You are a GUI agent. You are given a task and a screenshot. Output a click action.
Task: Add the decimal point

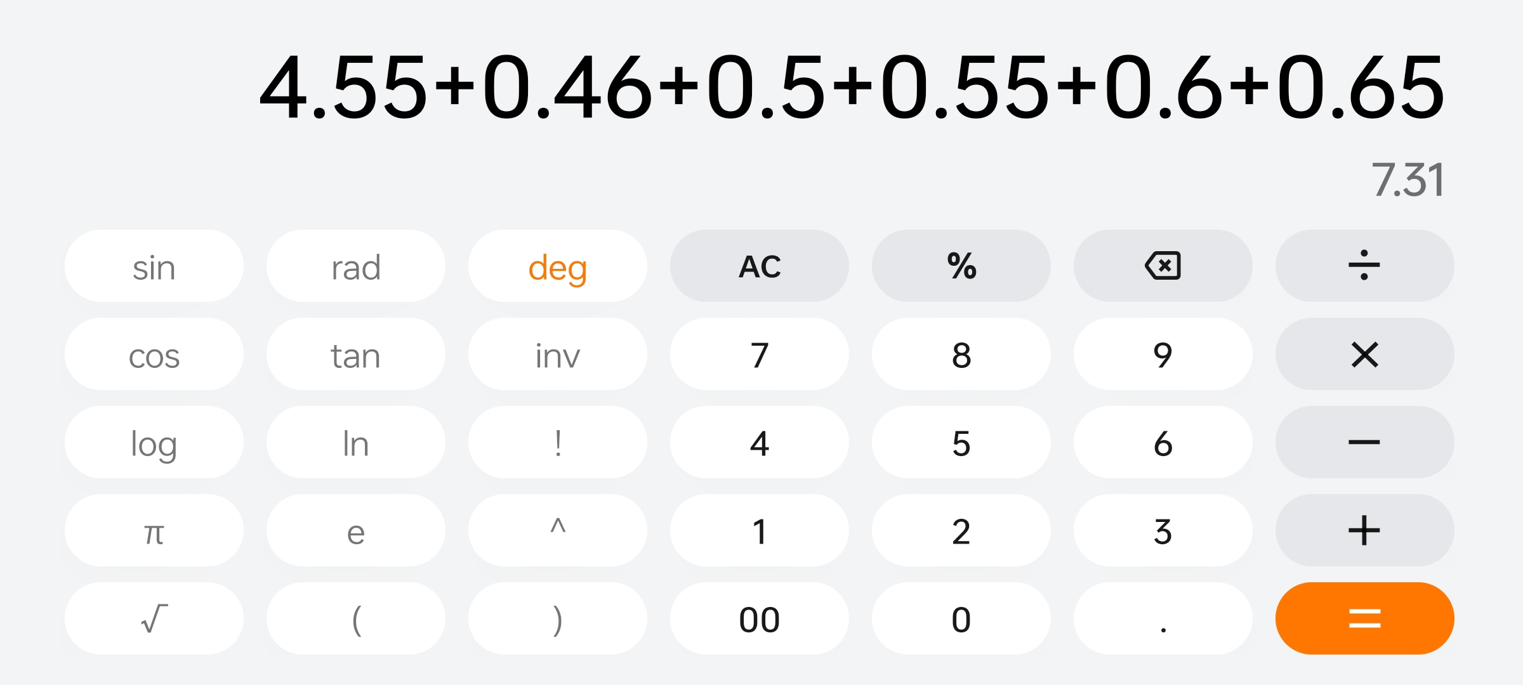[1163, 618]
